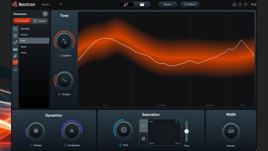This screenshot has height=151, width=268.
Task: Click the iZotope link icon in header
Action: (x=246, y=5)
